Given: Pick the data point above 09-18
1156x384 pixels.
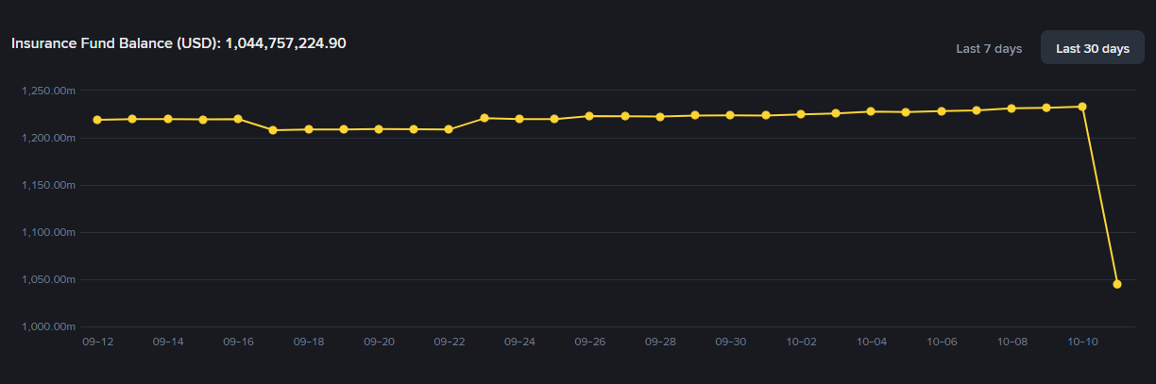Looking at the screenshot, I should 309,129.
